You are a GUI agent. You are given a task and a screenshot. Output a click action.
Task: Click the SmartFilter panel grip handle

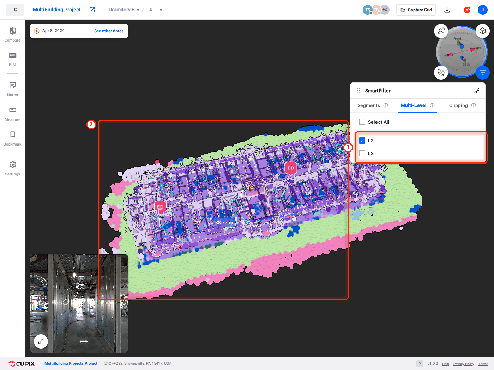358,91
